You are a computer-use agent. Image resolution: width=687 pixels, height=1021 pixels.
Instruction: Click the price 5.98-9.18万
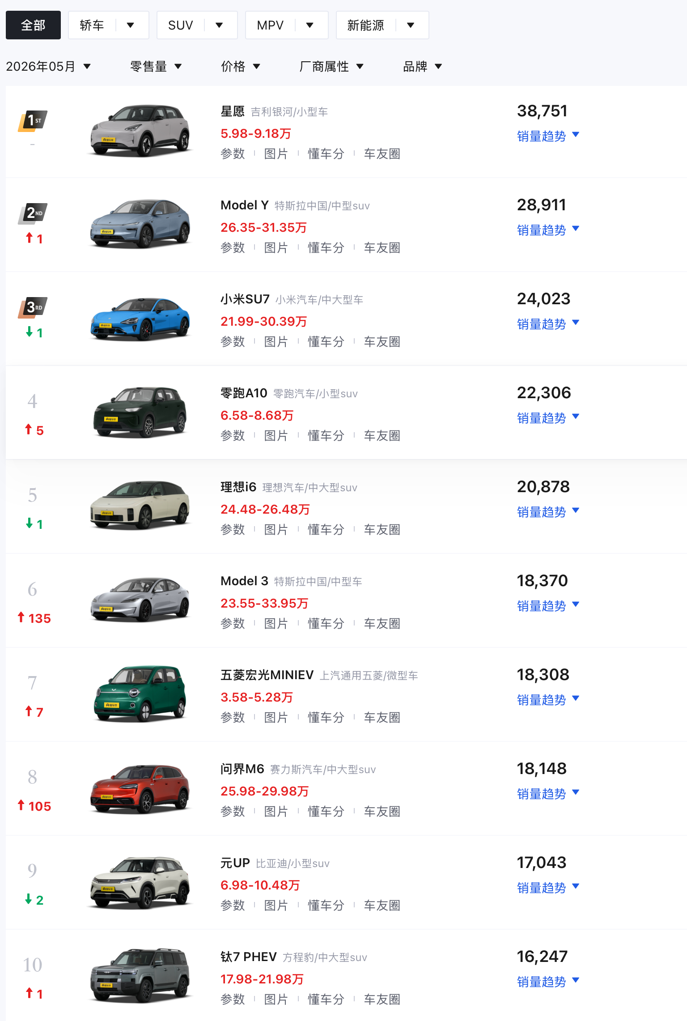[256, 134]
